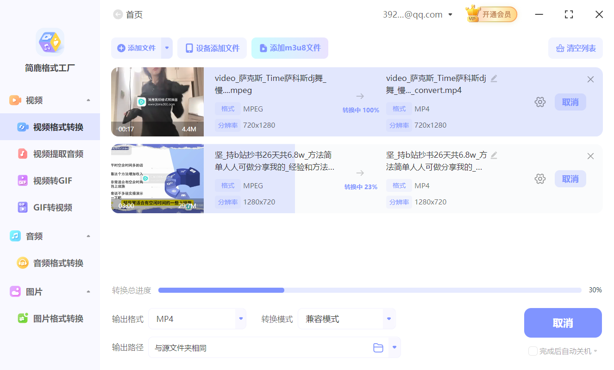Open the 转换模式 compatibility mode dropdown

pyautogui.click(x=388, y=319)
